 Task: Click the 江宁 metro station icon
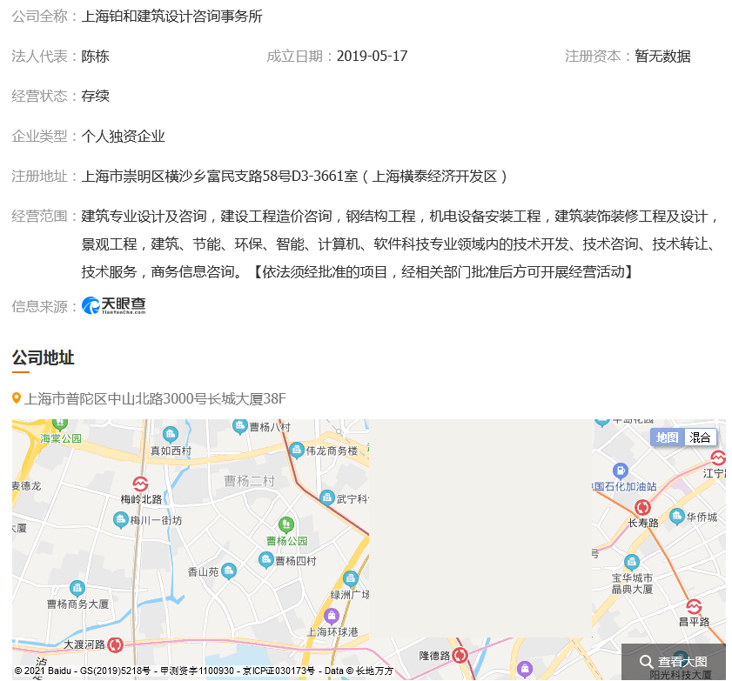point(718,458)
